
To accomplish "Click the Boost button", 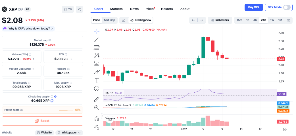I will coord(42,121).
